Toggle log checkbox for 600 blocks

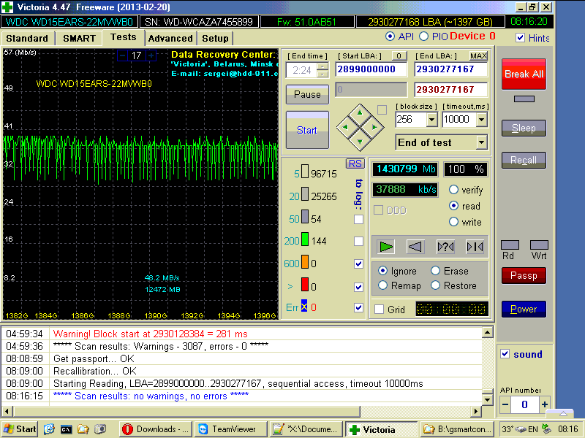coord(358,264)
